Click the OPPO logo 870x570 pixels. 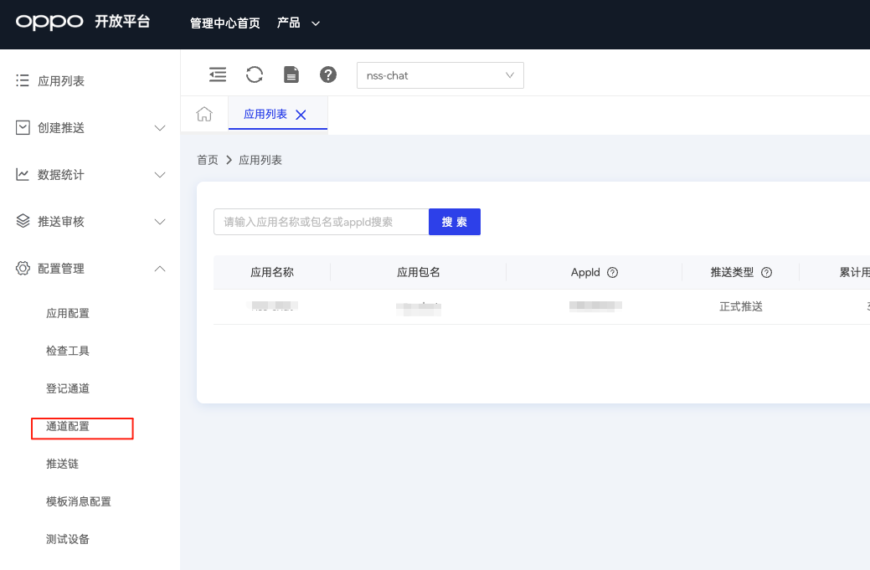[x=49, y=22]
